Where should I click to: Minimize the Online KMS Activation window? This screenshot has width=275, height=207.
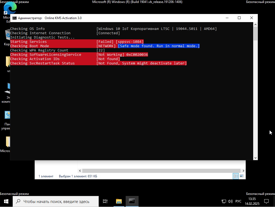coord(227,18)
